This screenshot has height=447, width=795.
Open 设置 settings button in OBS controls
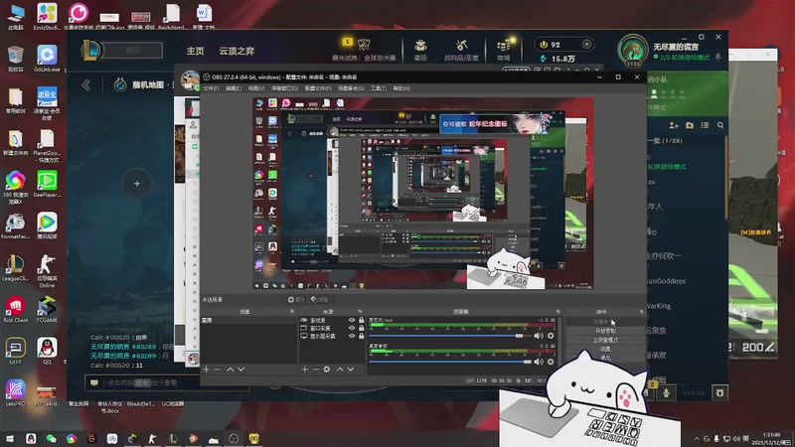pyautogui.click(x=604, y=349)
